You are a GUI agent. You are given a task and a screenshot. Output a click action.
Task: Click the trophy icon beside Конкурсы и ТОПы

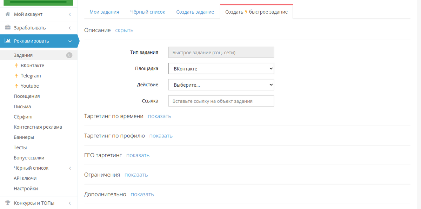click(7, 203)
